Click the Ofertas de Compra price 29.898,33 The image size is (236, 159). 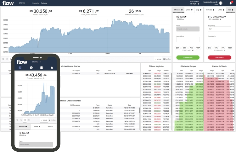199,84
